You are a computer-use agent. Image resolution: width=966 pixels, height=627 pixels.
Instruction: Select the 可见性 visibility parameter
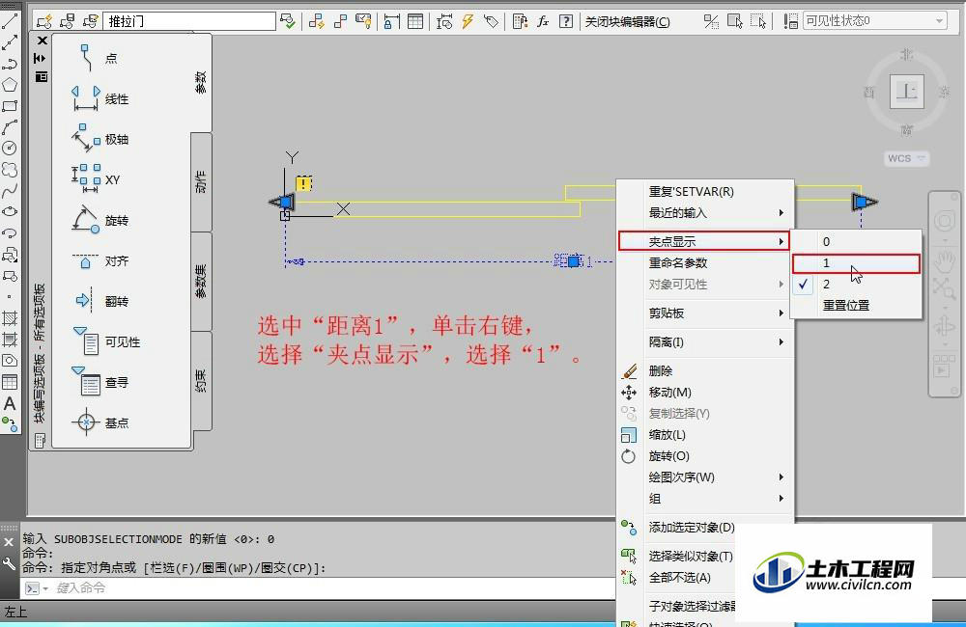(x=106, y=341)
